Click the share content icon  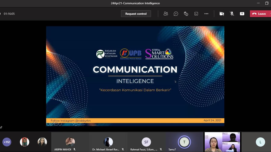pyautogui.click(x=242, y=14)
